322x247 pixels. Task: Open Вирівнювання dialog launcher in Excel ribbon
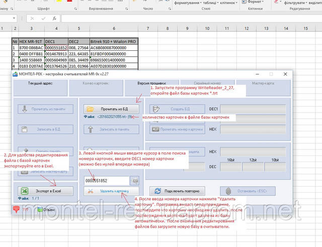tap(126, 9)
